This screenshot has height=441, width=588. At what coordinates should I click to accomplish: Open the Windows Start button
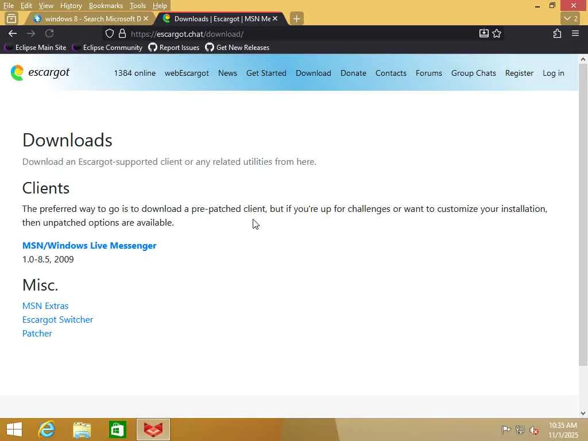click(14, 430)
